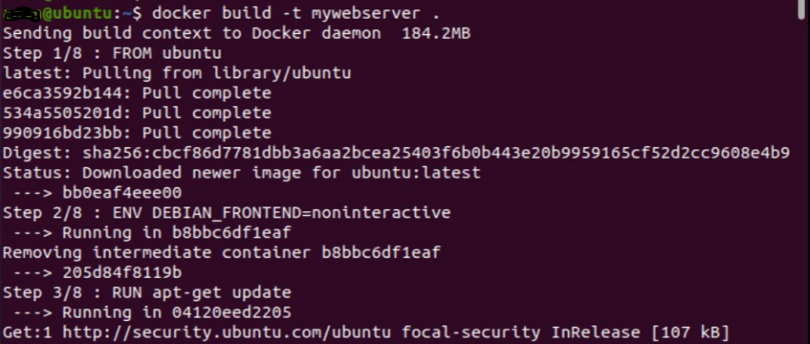
Task: Click the terminal scrollbar thumb
Action: click(x=803, y=8)
